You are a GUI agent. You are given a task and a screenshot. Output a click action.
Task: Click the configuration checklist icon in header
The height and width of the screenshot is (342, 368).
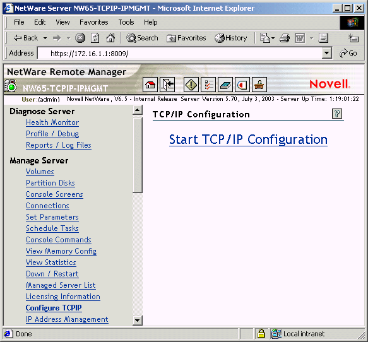[x=208, y=85]
